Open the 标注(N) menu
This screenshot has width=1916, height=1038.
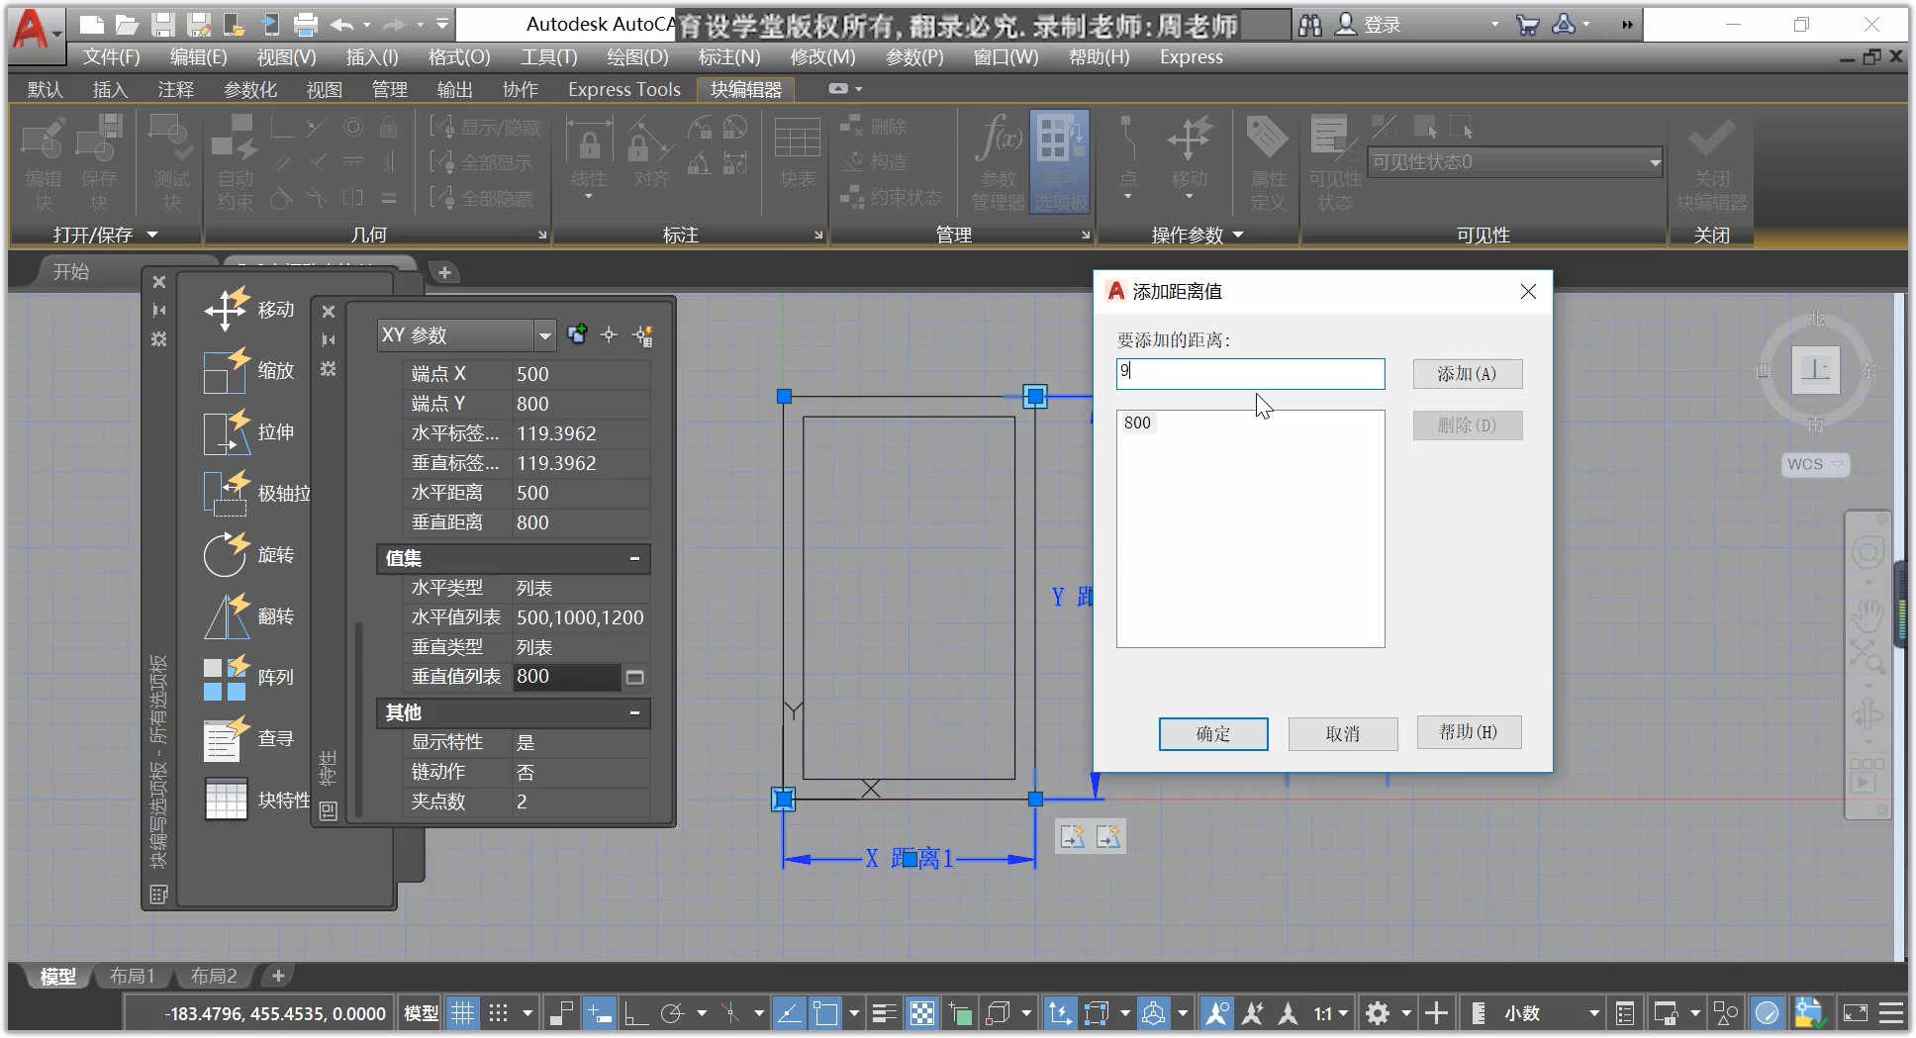[x=729, y=57]
